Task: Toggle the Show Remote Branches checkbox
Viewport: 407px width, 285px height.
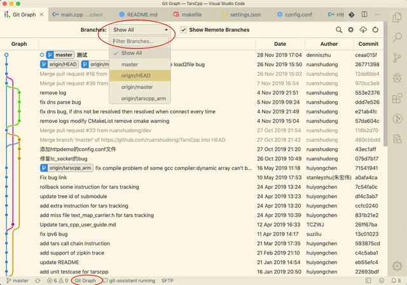Action: (183, 30)
